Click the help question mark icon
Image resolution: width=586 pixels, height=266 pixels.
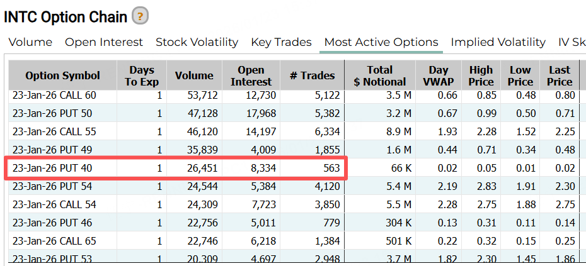click(140, 16)
